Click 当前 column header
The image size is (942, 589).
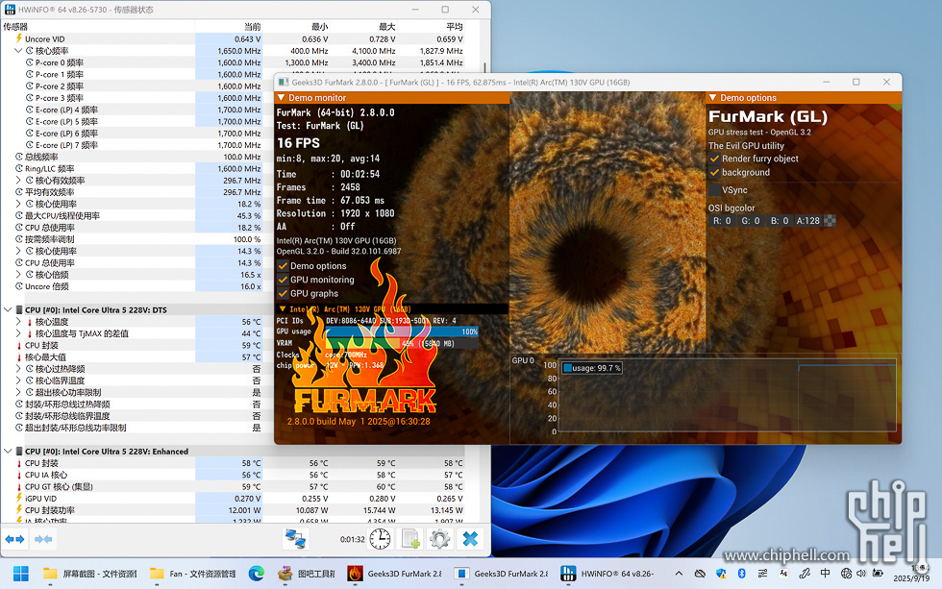229,26
